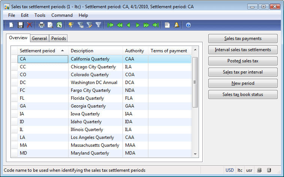Jump to last record green arrow
The width and height of the screenshot is (284, 177).
tap(155, 25)
